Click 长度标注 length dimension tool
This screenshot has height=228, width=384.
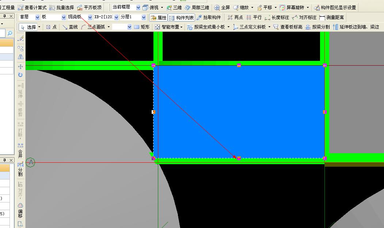click(x=277, y=18)
